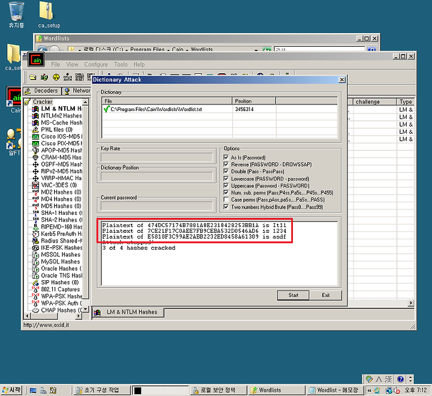Select the Cain shortcut icon on the desktop
The height and width of the screenshot is (396, 432).
point(14,100)
